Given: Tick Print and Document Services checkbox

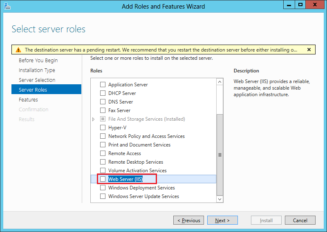Looking at the screenshot, I should pos(103,144).
